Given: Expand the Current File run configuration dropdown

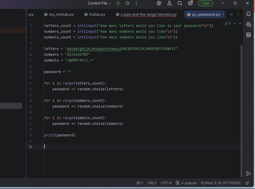Looking at the screenshot, I should tap(99, 3).
